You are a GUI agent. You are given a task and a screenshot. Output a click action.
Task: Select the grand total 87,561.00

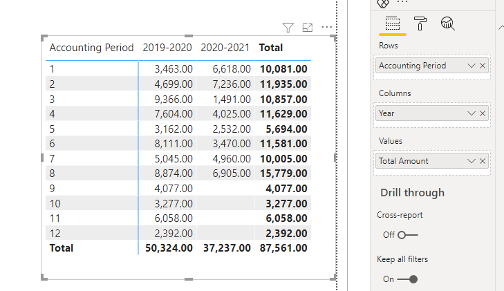pyautogui.click(x=283, y=248)
